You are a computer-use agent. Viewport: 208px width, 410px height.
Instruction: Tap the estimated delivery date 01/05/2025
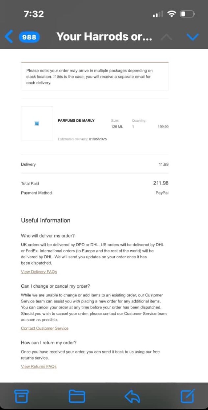pyautogui.click(x=98, y=139)
